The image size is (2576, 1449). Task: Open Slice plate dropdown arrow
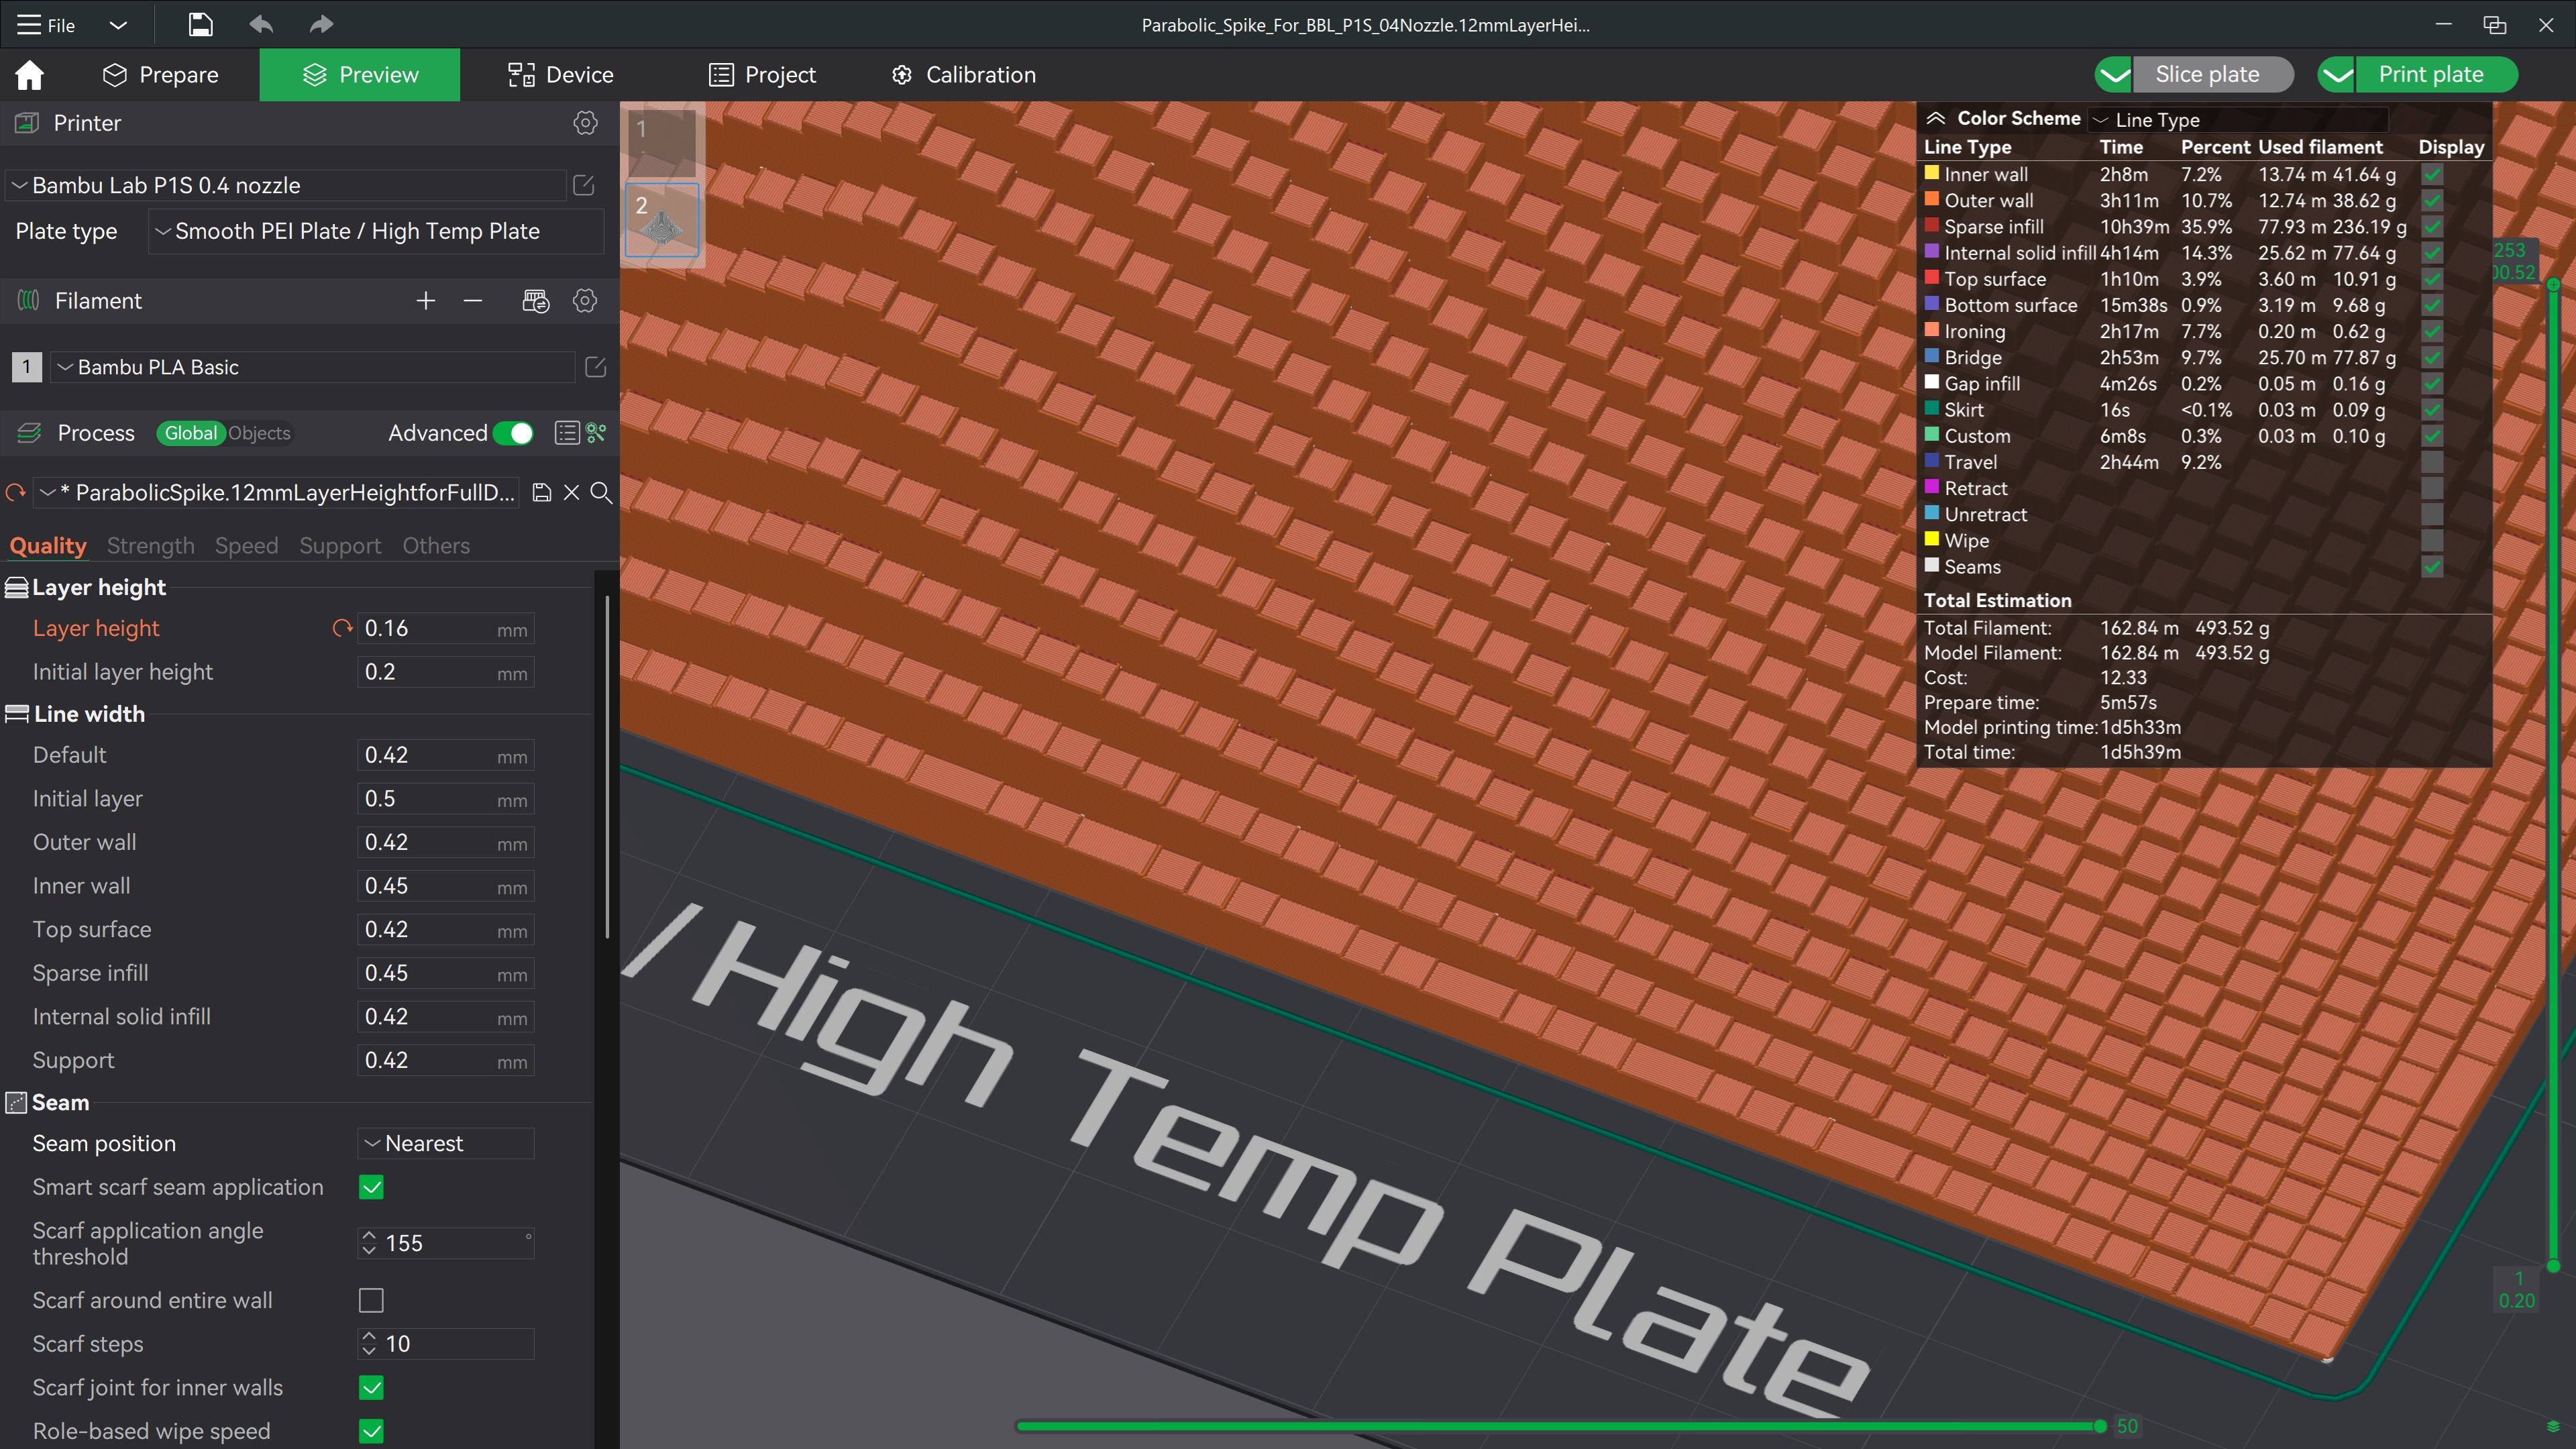pyautogui.click(x=2114, y=75)
